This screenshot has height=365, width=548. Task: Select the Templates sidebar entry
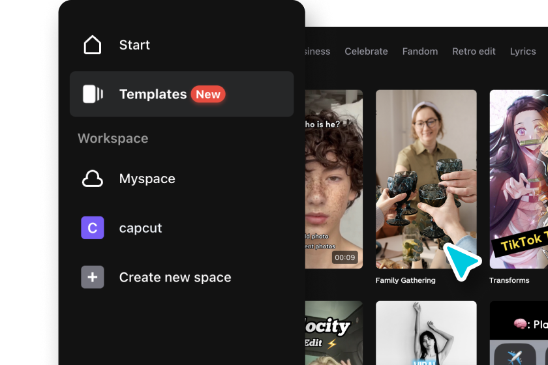tap(182, 94)
